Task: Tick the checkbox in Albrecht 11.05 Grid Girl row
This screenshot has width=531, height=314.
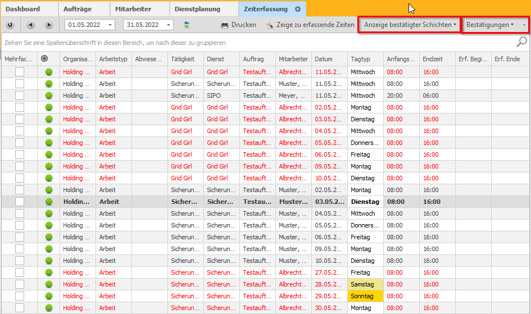Action: click(x=20, y=72)
